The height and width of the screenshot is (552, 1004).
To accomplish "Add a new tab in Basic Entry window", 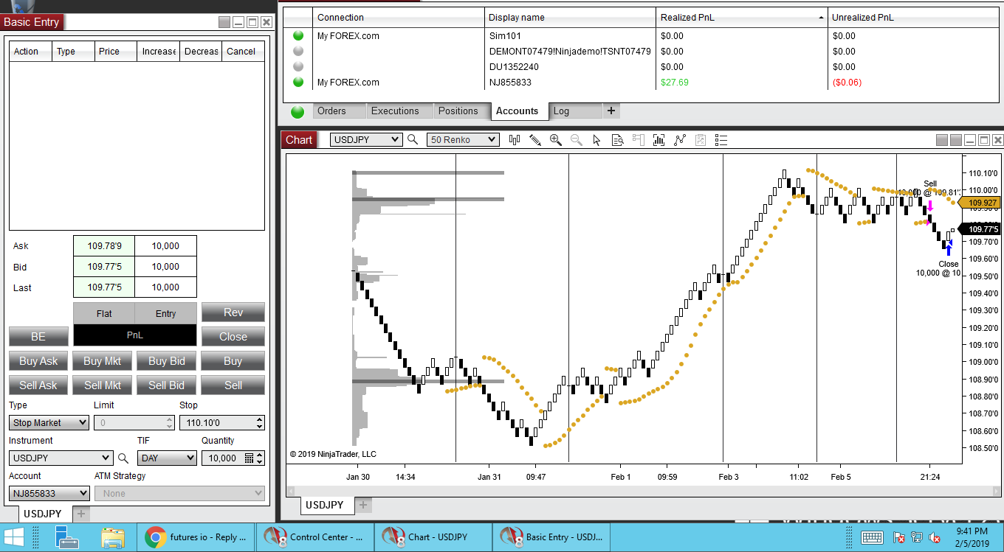I will coord(81,514).
